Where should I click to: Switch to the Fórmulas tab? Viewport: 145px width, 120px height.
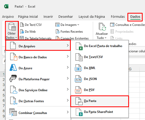[x=118, y=17]
